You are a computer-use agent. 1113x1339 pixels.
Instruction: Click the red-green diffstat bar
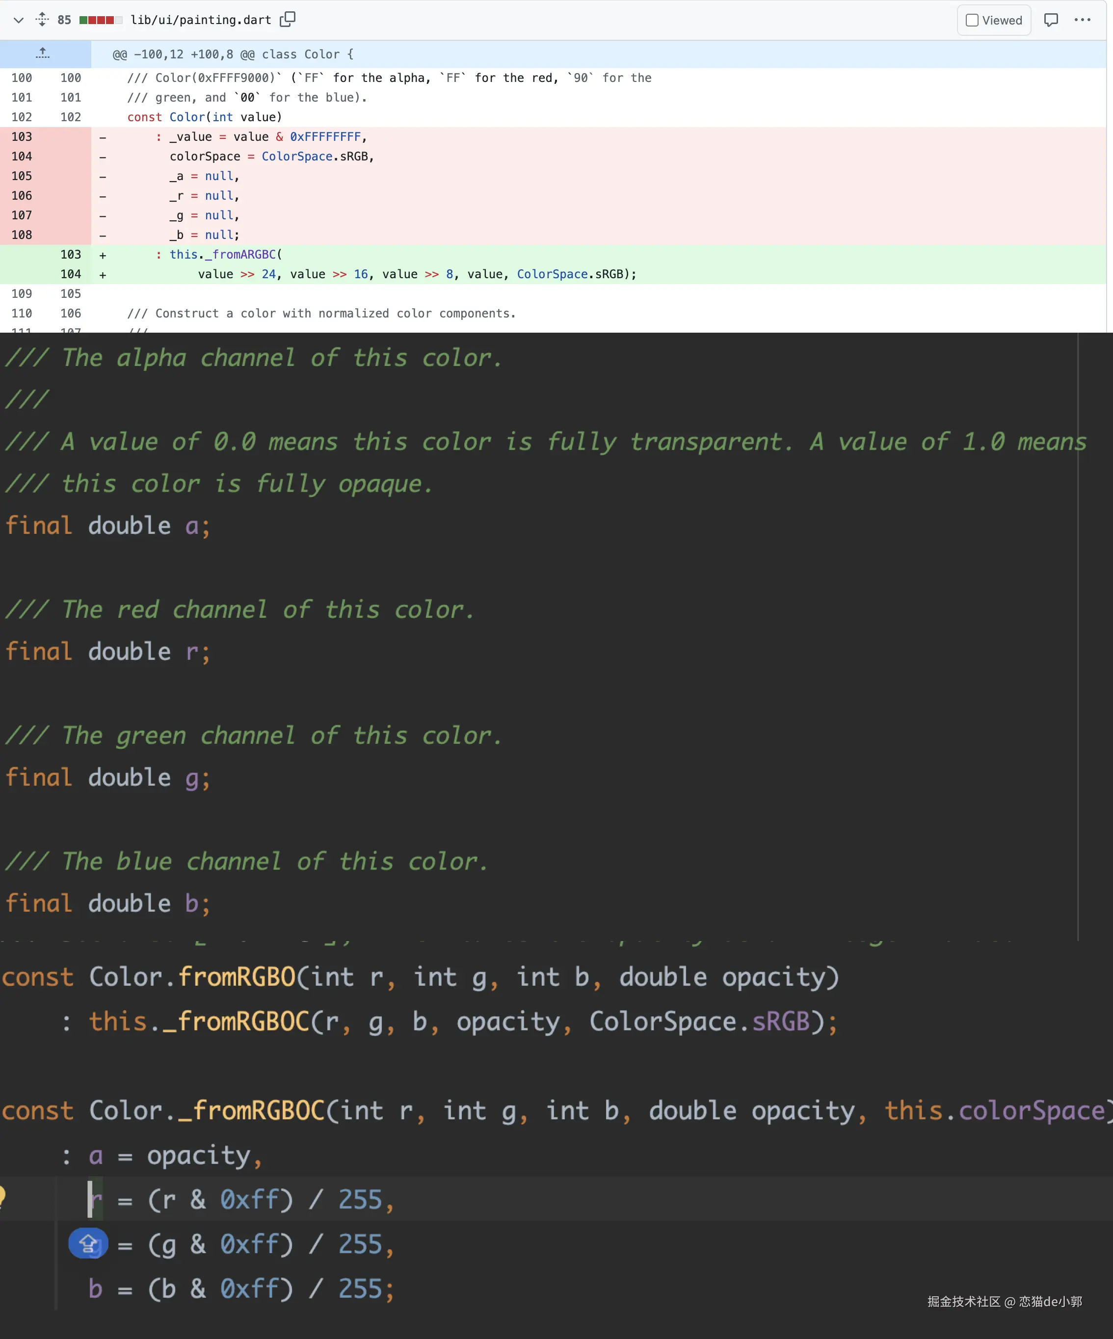(x=100, y=20)
